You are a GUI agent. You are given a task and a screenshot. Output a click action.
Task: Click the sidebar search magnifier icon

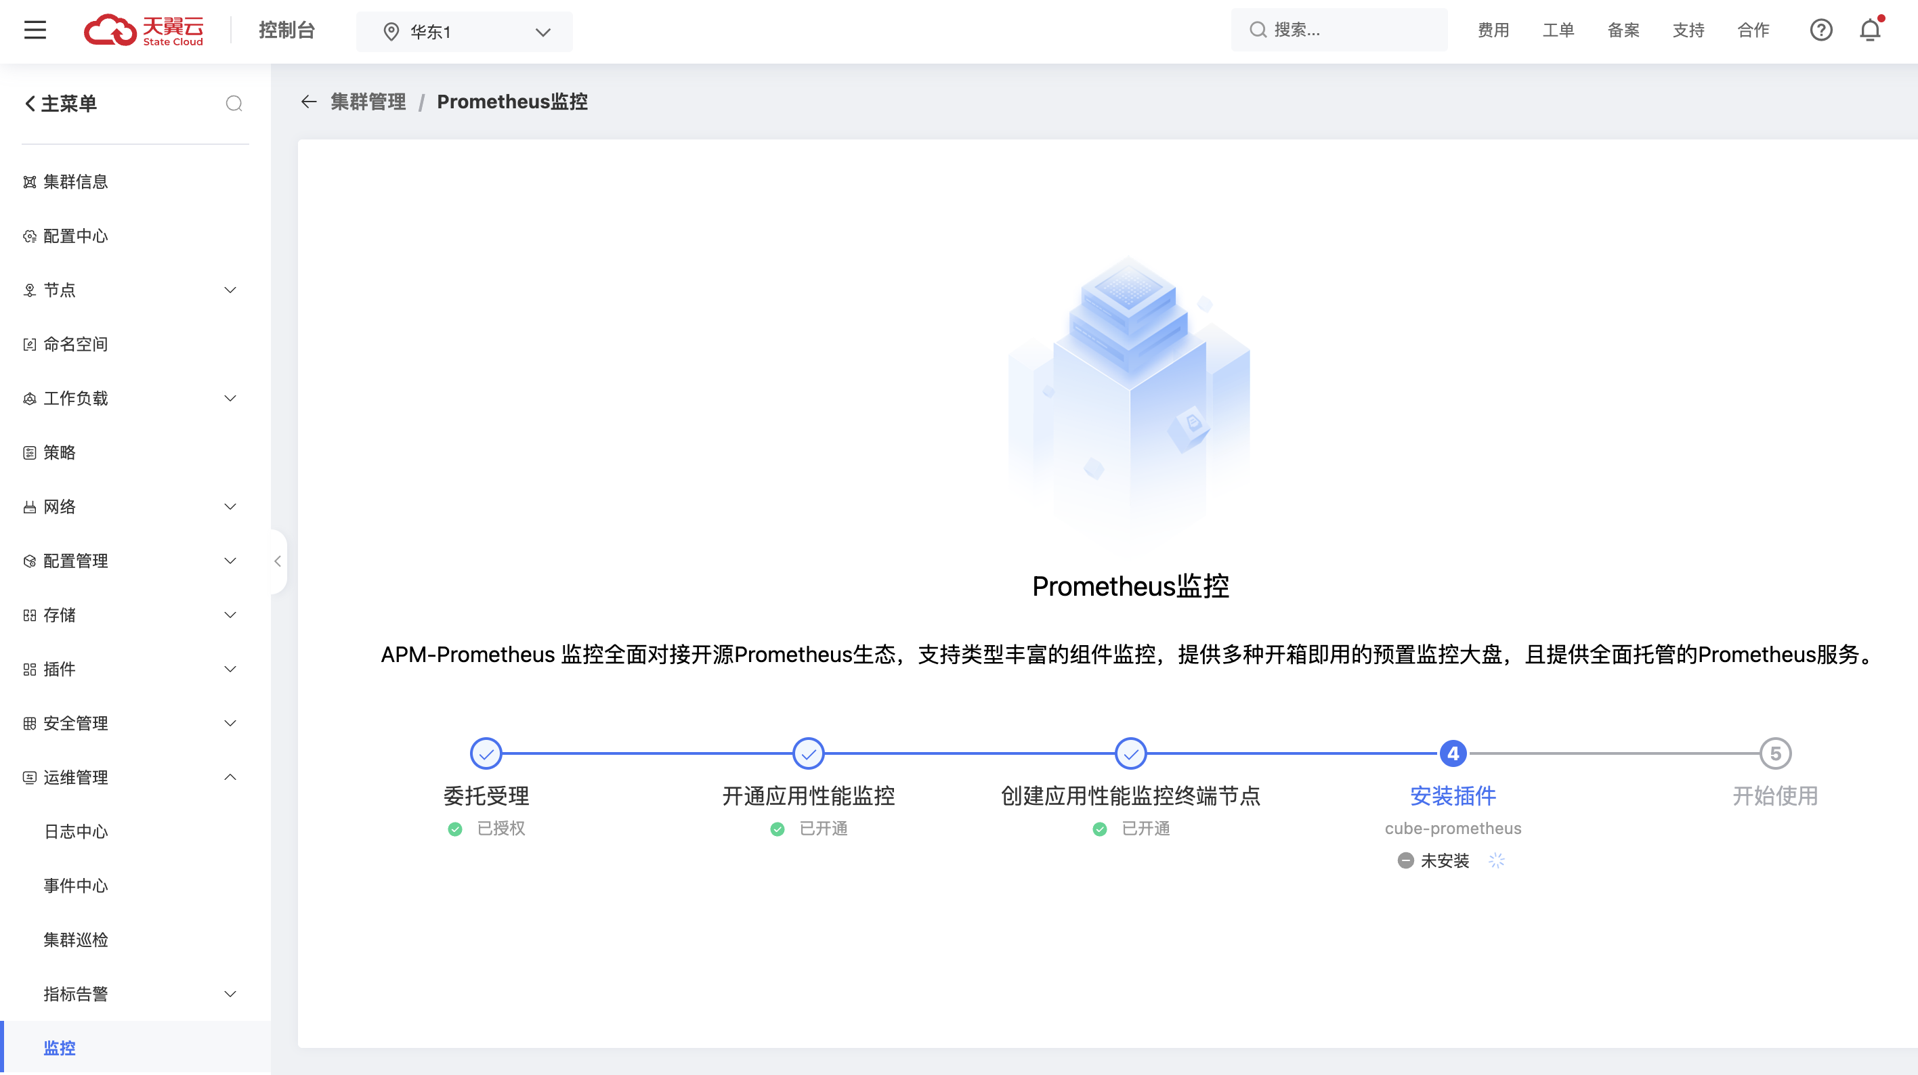pos(234,104)
